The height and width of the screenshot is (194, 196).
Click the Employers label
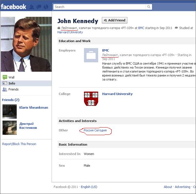tap(67, 50)
